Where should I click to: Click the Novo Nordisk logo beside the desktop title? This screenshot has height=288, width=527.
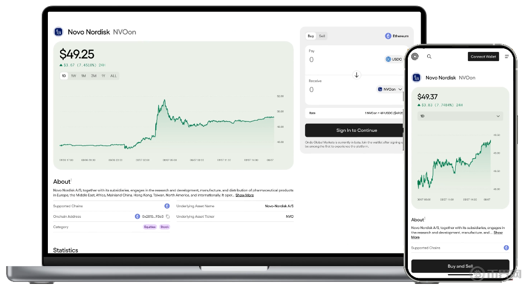(x=59, y=32)
